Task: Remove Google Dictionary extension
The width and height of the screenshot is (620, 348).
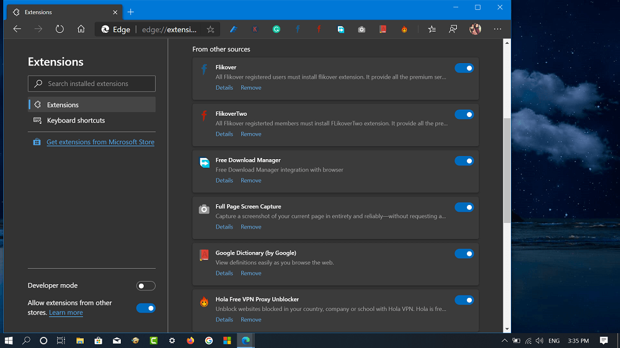Action: pyautogui.click(x=251, y=273)
